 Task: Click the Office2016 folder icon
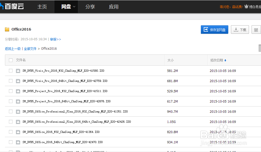pos(7,29)
